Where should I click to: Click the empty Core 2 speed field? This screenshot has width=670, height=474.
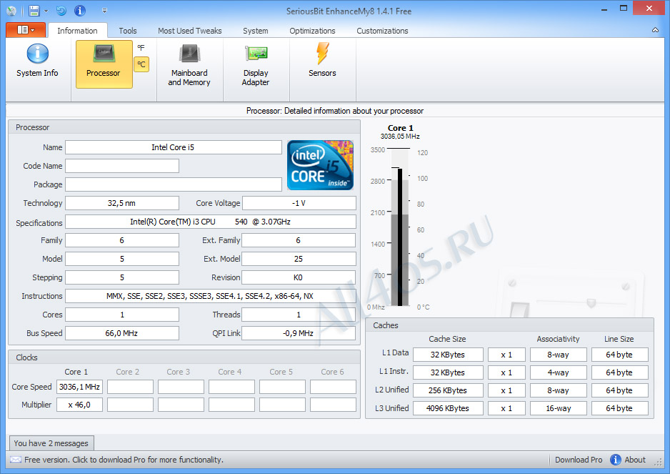tap(130, 387)
